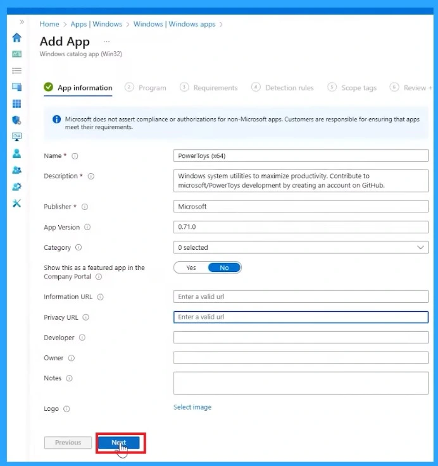Open the Apps grid icon in sidebar

point(16,104)
